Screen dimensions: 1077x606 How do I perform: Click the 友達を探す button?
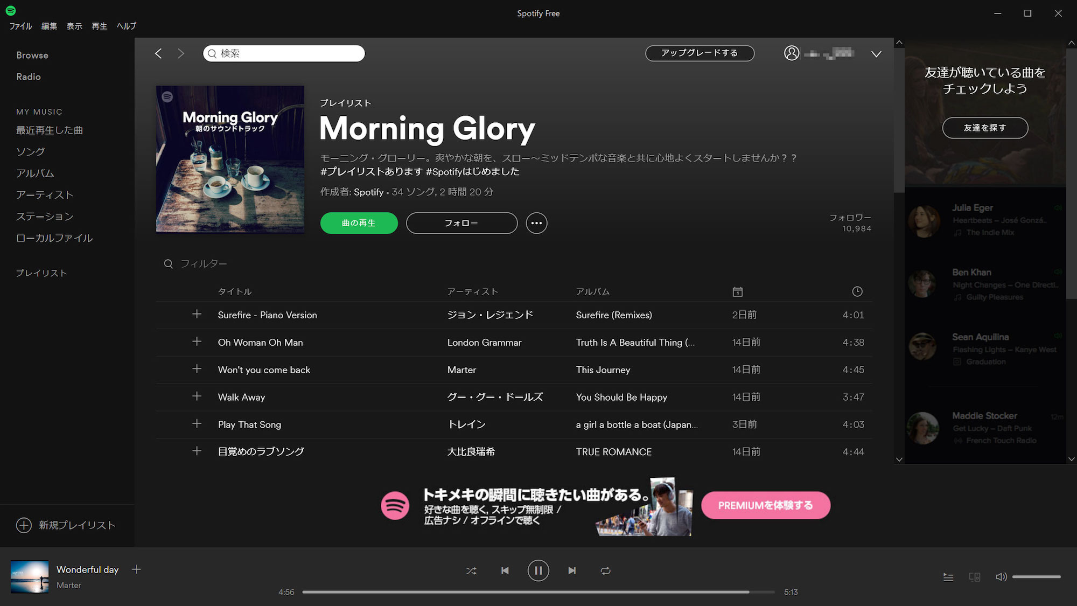tap(985, 128)
